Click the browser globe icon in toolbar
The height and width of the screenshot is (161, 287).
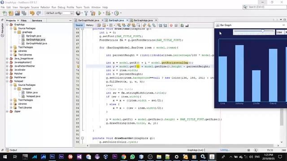78,13
